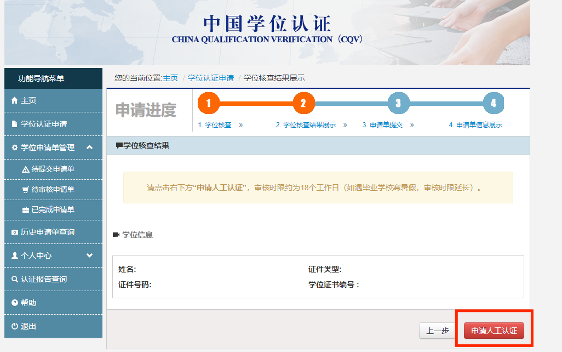Expand the 个人中心 menu chevron
562x352 pixels.
90,256
